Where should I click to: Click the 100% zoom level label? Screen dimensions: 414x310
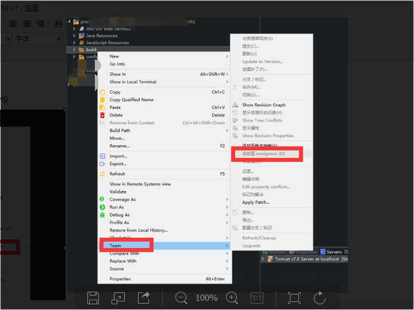[206, 298]
